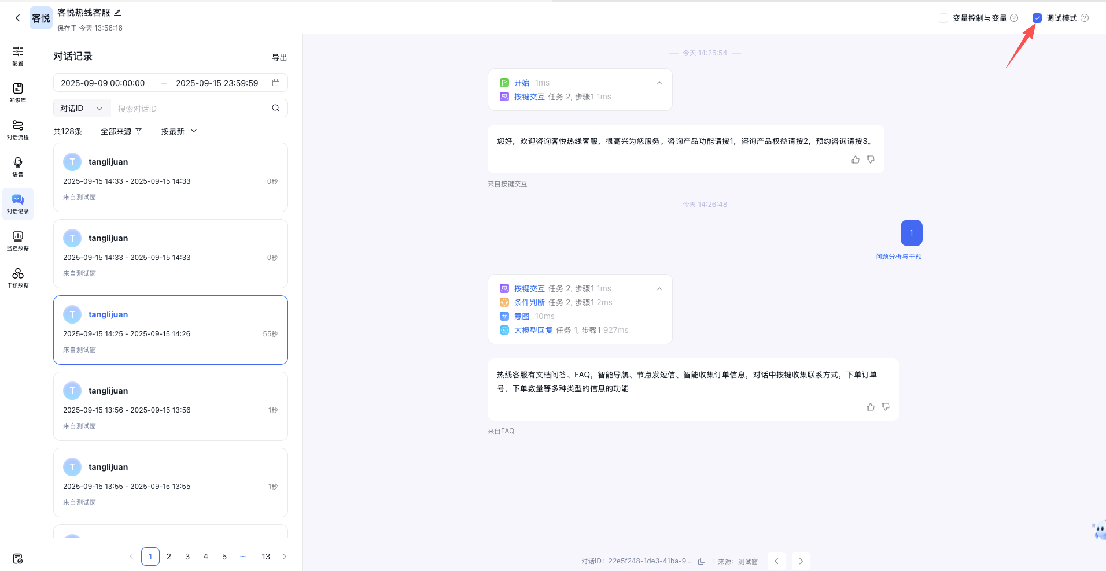Collapse the 开始 execution trace panel
The height and width of the screenshot is (571, 1106).
(x=659, y=83)
